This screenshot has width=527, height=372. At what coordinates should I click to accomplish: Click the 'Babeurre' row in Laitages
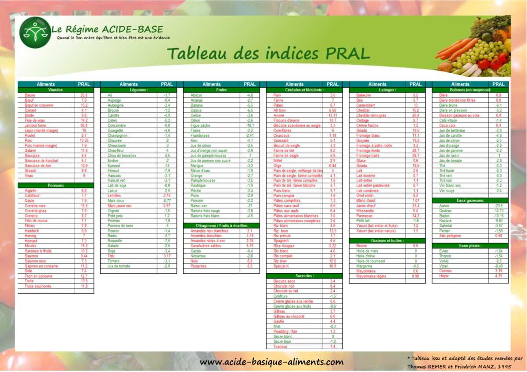(387, 95)
